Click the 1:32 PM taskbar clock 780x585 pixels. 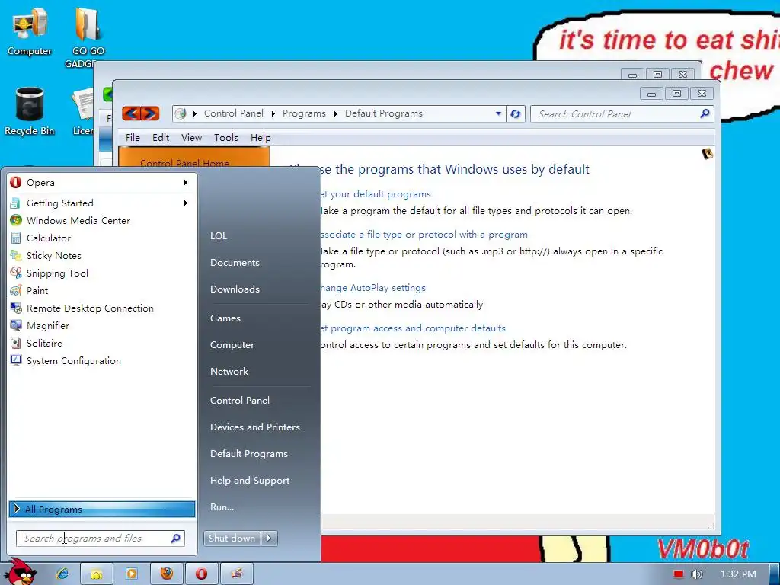(738, 574)
